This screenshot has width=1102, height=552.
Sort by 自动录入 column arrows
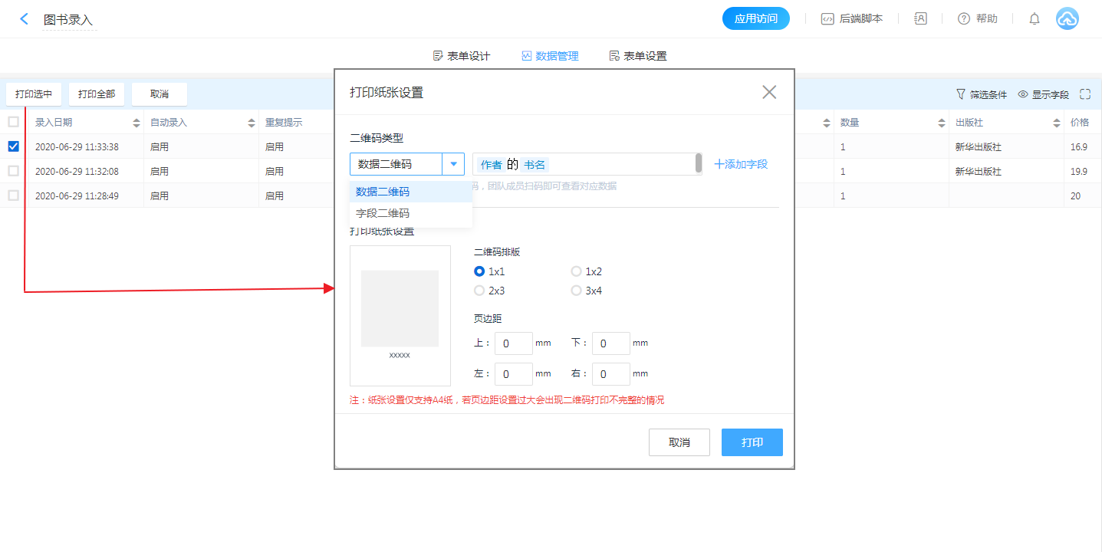[252, 123]
